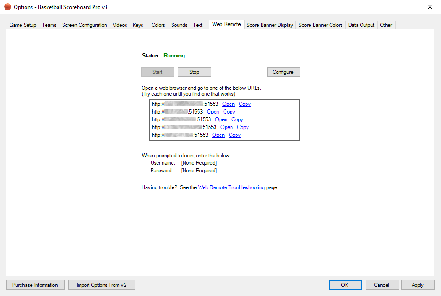Copy the last URL in the list
Screen dimensions: 441x296
235,135
